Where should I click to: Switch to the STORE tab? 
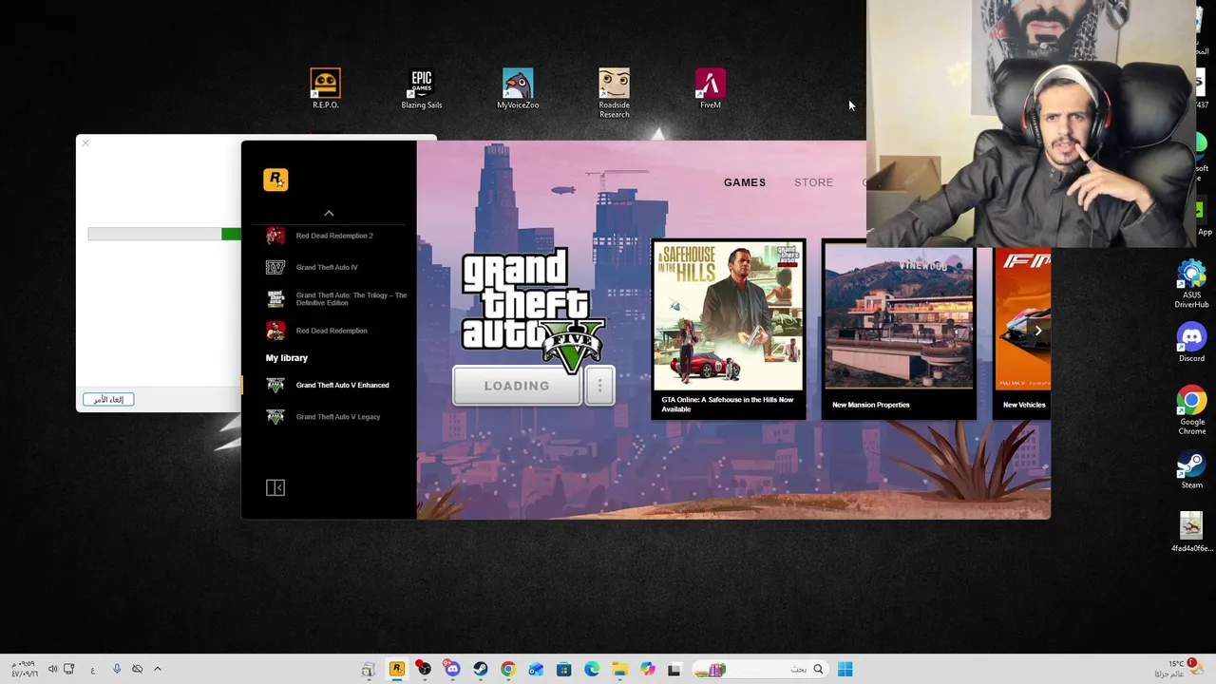coord(813,182)
